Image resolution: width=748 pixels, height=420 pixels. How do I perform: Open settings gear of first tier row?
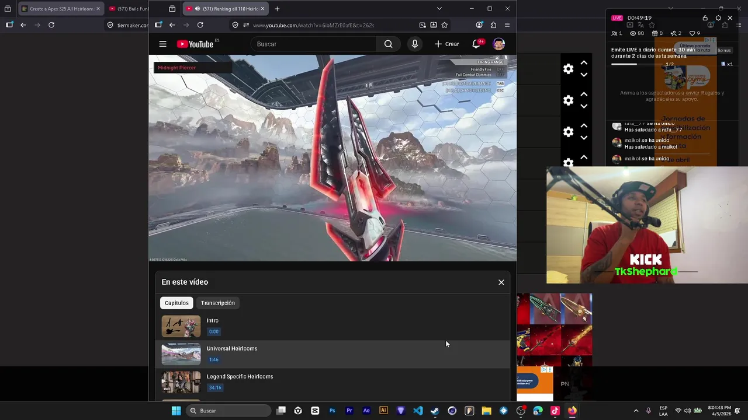click(568, 69)
